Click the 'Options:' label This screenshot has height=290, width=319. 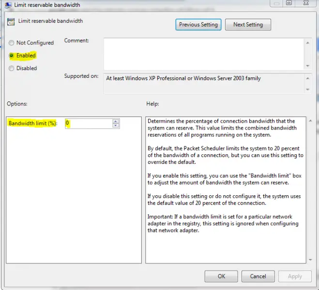(17, 104)
